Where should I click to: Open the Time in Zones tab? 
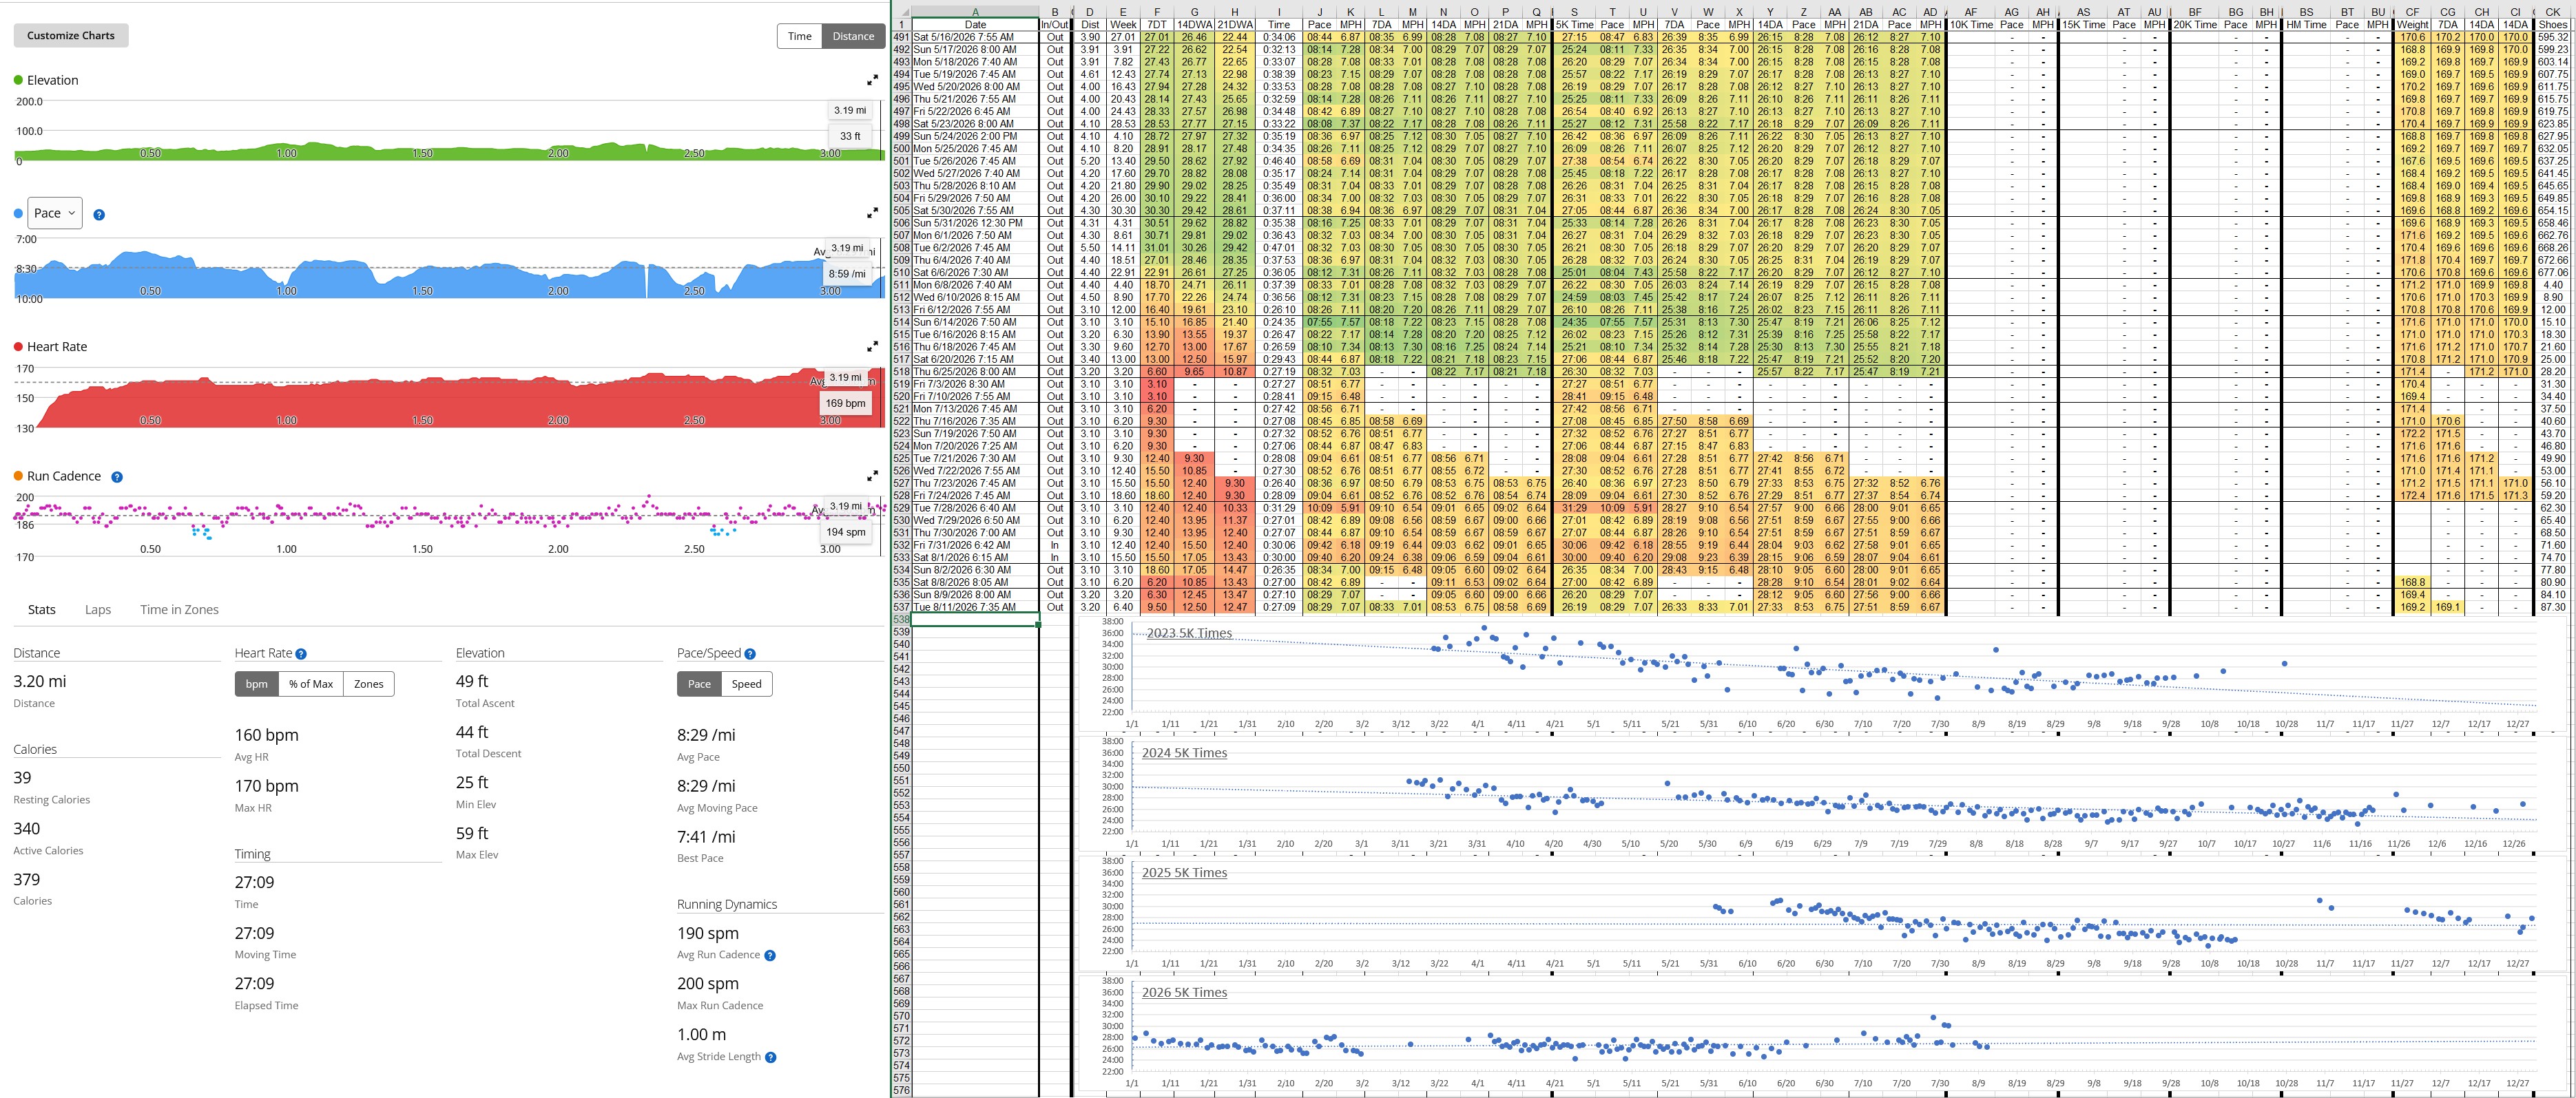click(x=179, y=609)
